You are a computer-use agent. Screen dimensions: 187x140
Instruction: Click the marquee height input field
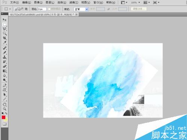(x=123, y=9)
